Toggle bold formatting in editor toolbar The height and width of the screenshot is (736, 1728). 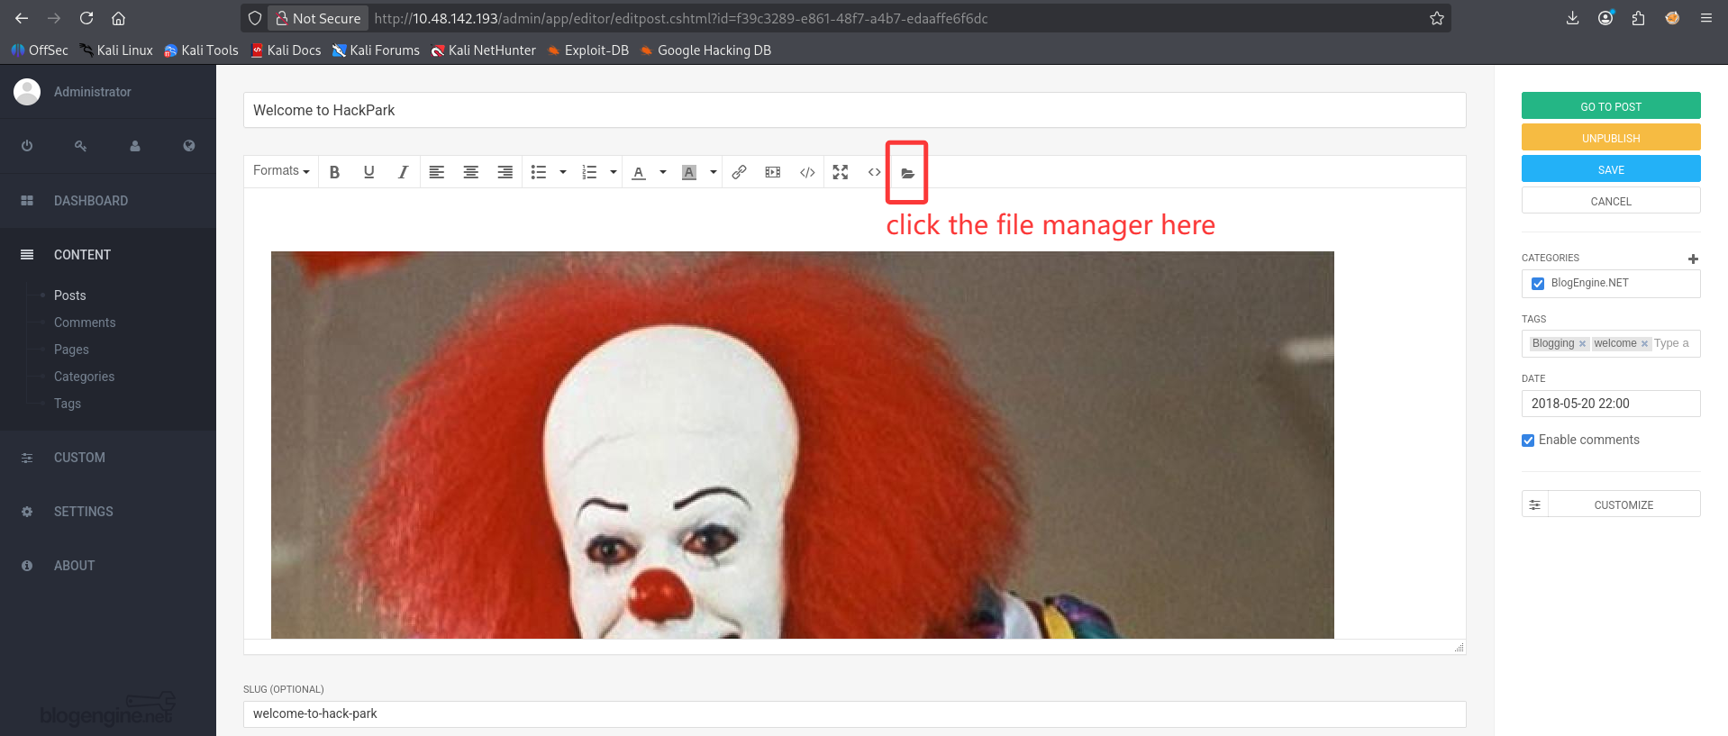click(x=334, y=172)
